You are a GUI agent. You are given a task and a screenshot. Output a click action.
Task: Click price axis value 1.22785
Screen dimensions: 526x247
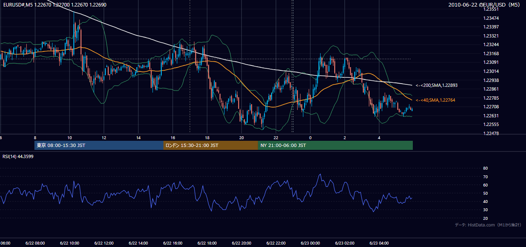pyautogui.click(x=491, y=98)
